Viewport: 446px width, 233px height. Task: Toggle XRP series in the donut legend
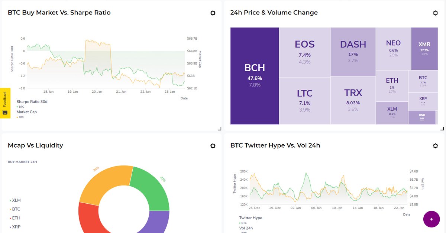(16, 227)
